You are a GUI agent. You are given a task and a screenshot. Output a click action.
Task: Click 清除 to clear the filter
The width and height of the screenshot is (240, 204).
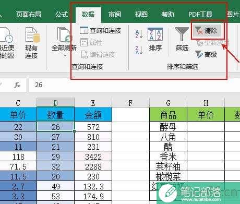[206, 31]
